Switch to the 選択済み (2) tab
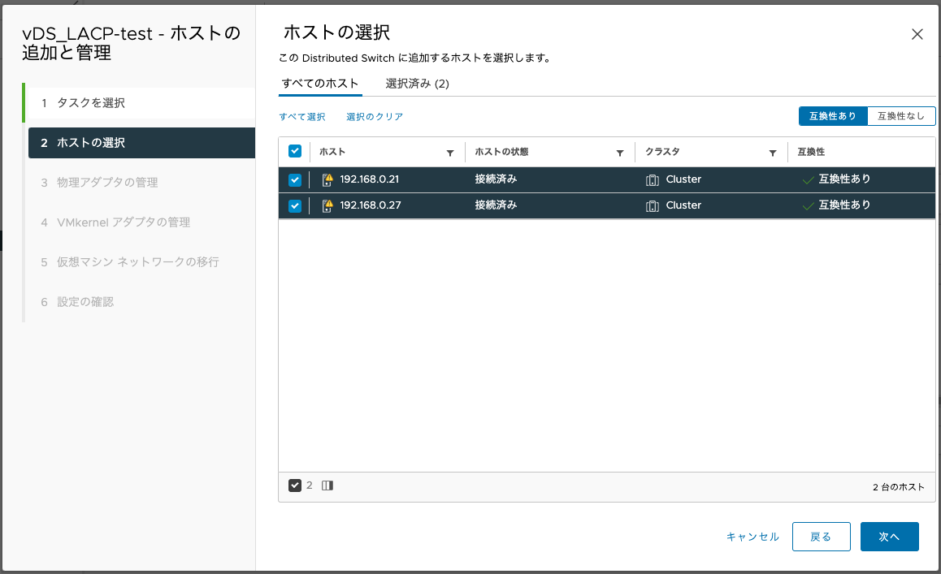Image resolution: width=941 pixels, height=574 pixels. click(417, 83)
